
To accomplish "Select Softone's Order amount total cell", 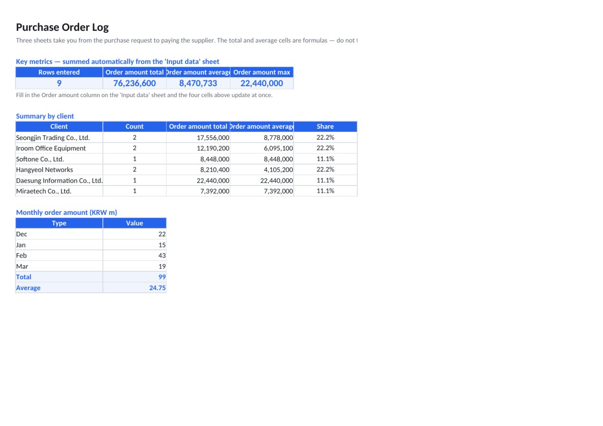I will pyautogui.click(x=198, y=159).
